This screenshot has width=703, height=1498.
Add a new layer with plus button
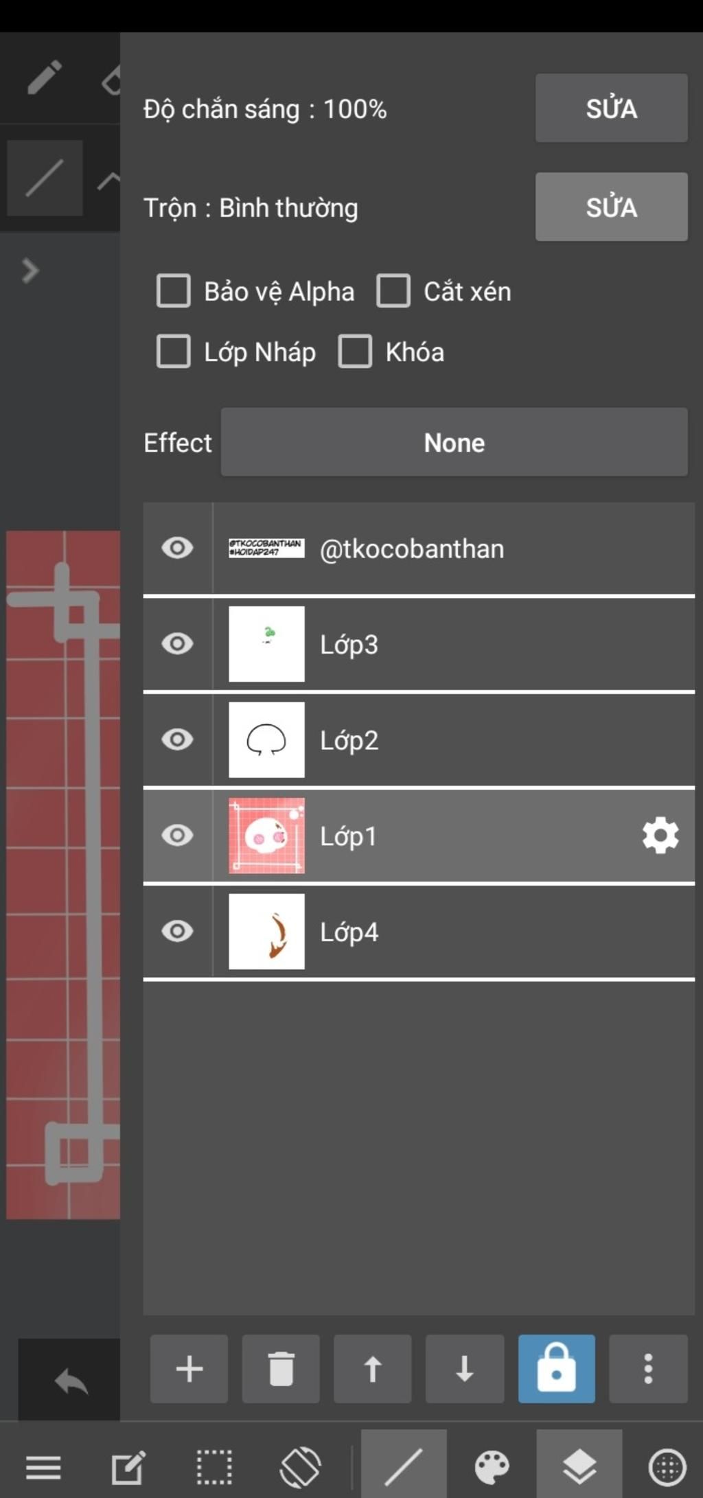[x=189, y=1368]
